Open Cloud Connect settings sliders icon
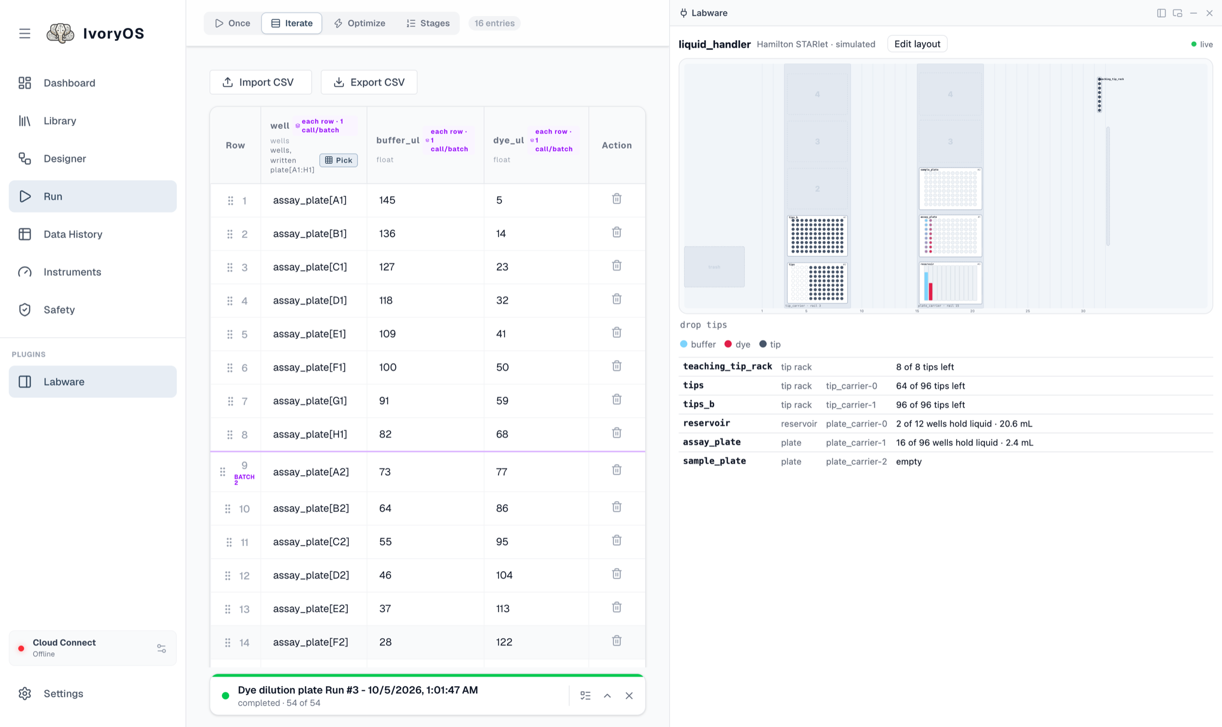The height and width of the screenshot is (727, 1222). pos(161,648)
